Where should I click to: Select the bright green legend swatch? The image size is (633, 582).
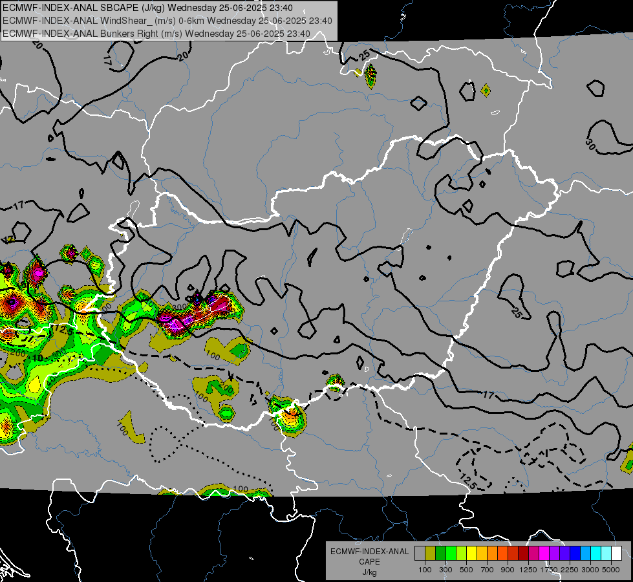pyautogui.click(x=451, y=553)
